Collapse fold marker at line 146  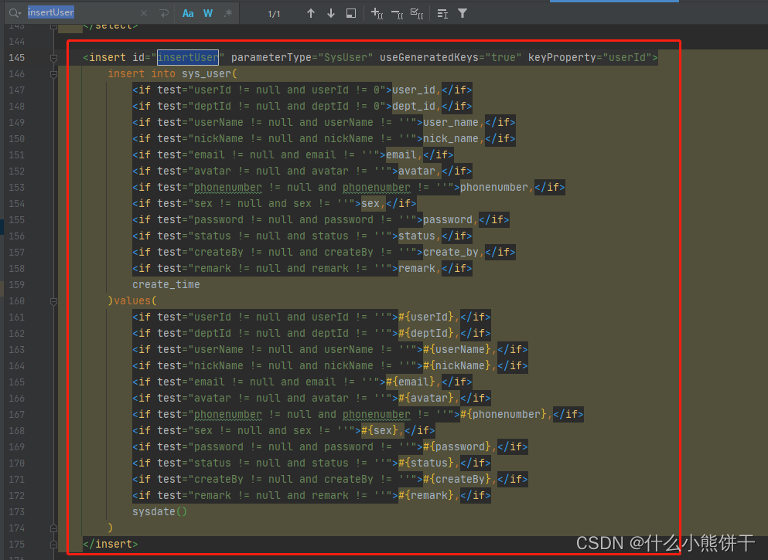click(54, 74)
